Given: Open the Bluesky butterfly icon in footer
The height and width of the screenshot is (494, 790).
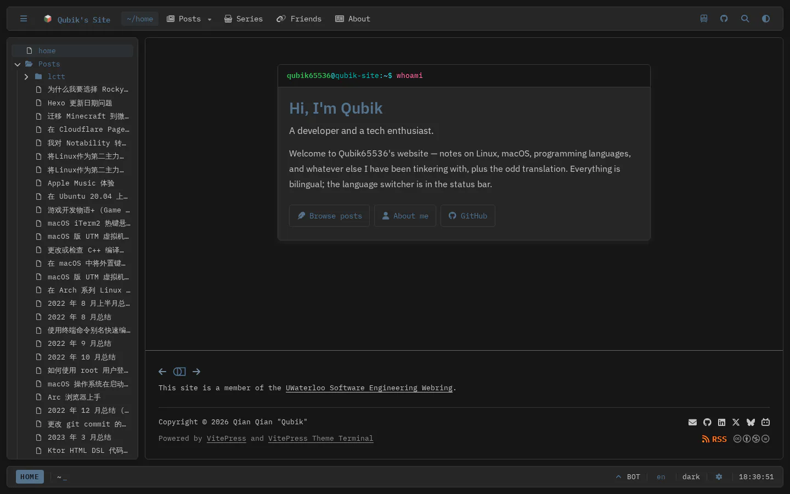Looking at the screenshot, I should (x=751, y=422).
